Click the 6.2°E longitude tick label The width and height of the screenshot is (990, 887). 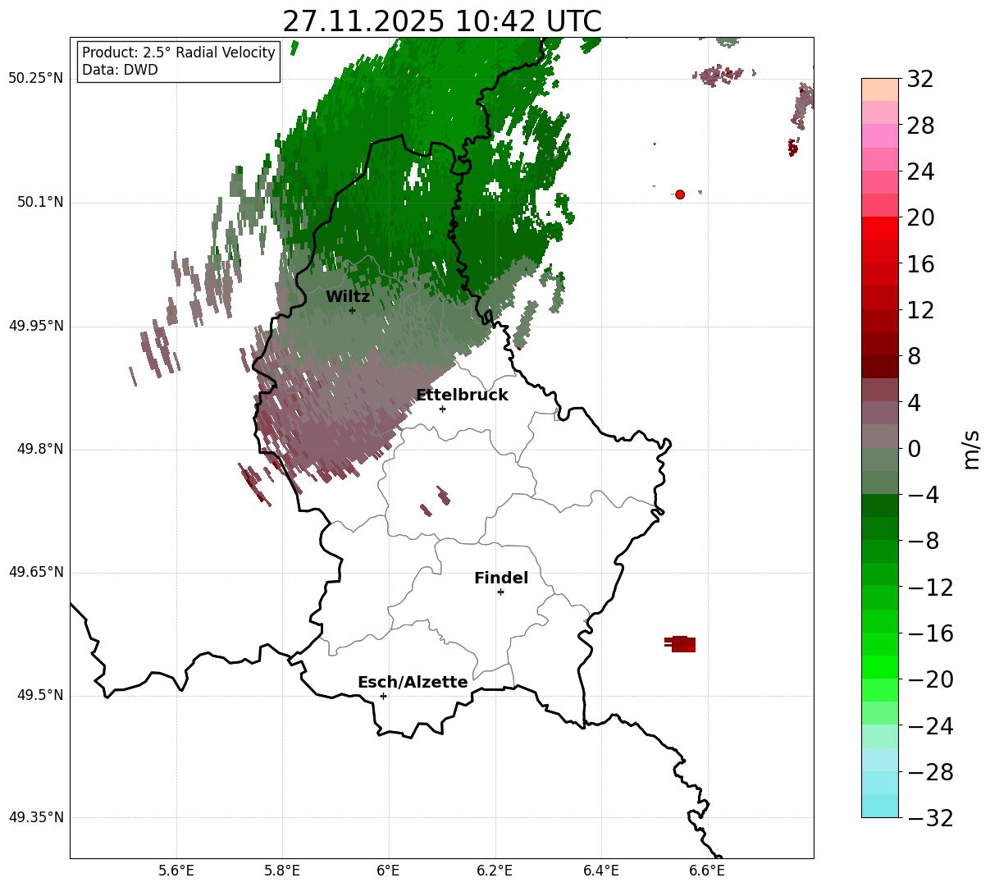pyautogui.click(x=495, y=870)
